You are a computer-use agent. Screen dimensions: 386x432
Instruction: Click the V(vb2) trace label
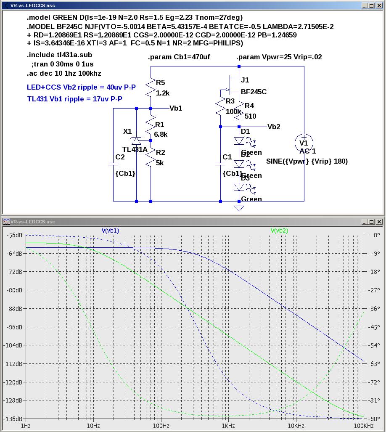279,231
